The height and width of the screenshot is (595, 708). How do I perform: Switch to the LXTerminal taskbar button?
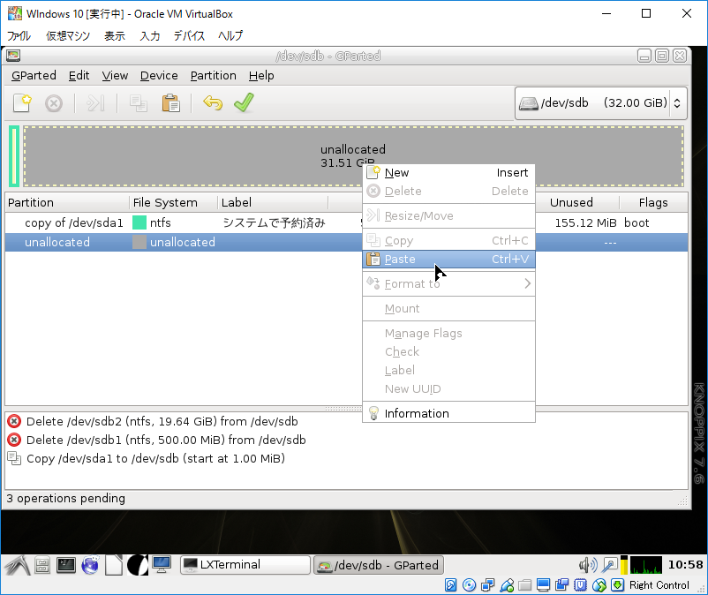point(245,565)
